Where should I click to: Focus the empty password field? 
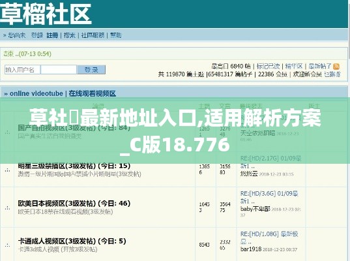[x=59, y=70]
